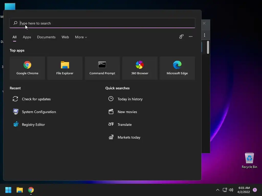Click the volume speaker tray icon
This screenshot has height=196, width=262.
pyautogui.click(x=231, y=190)
